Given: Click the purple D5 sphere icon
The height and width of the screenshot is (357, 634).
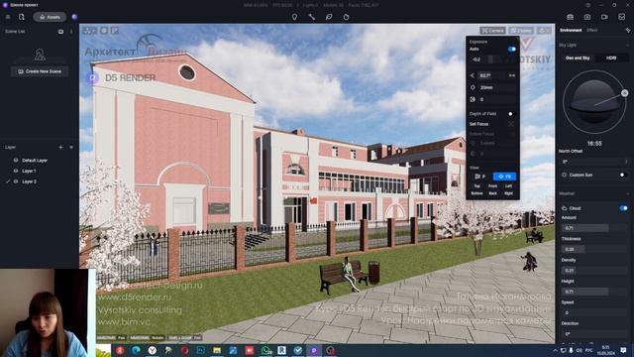Looking at the screenshot, I should point(74,17).
